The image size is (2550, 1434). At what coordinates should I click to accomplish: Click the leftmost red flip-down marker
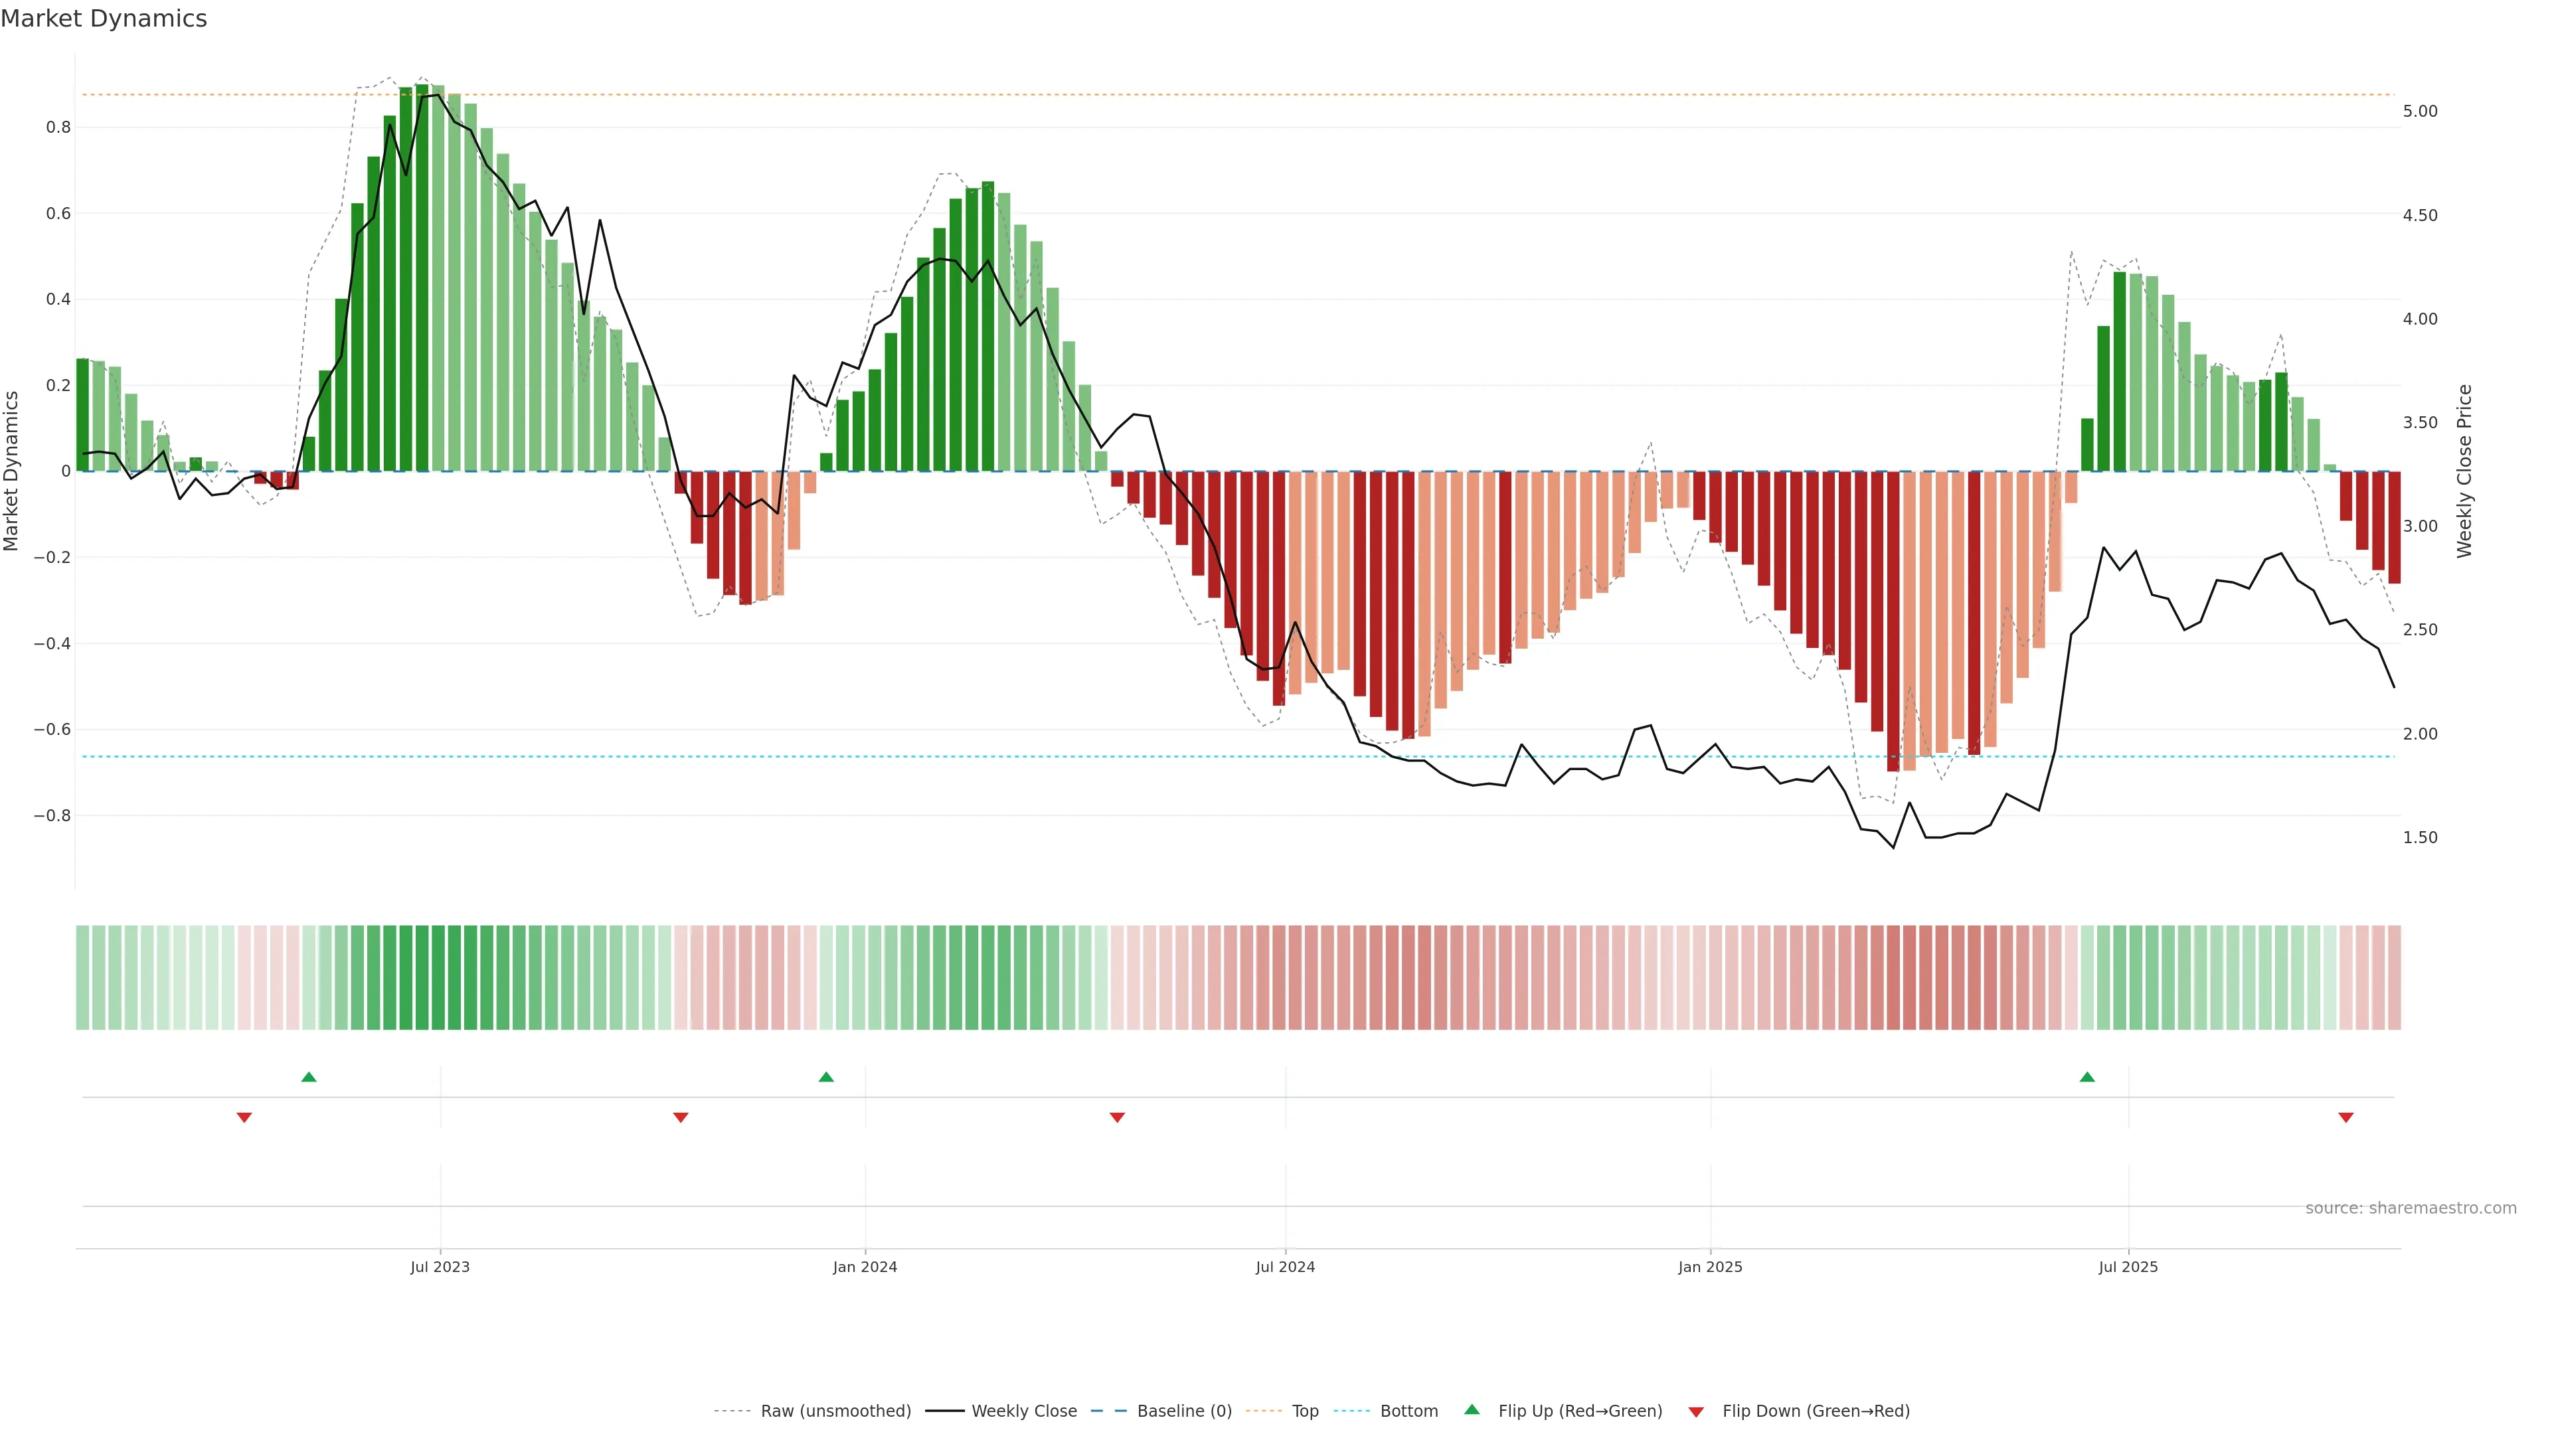pos(244,1117)
